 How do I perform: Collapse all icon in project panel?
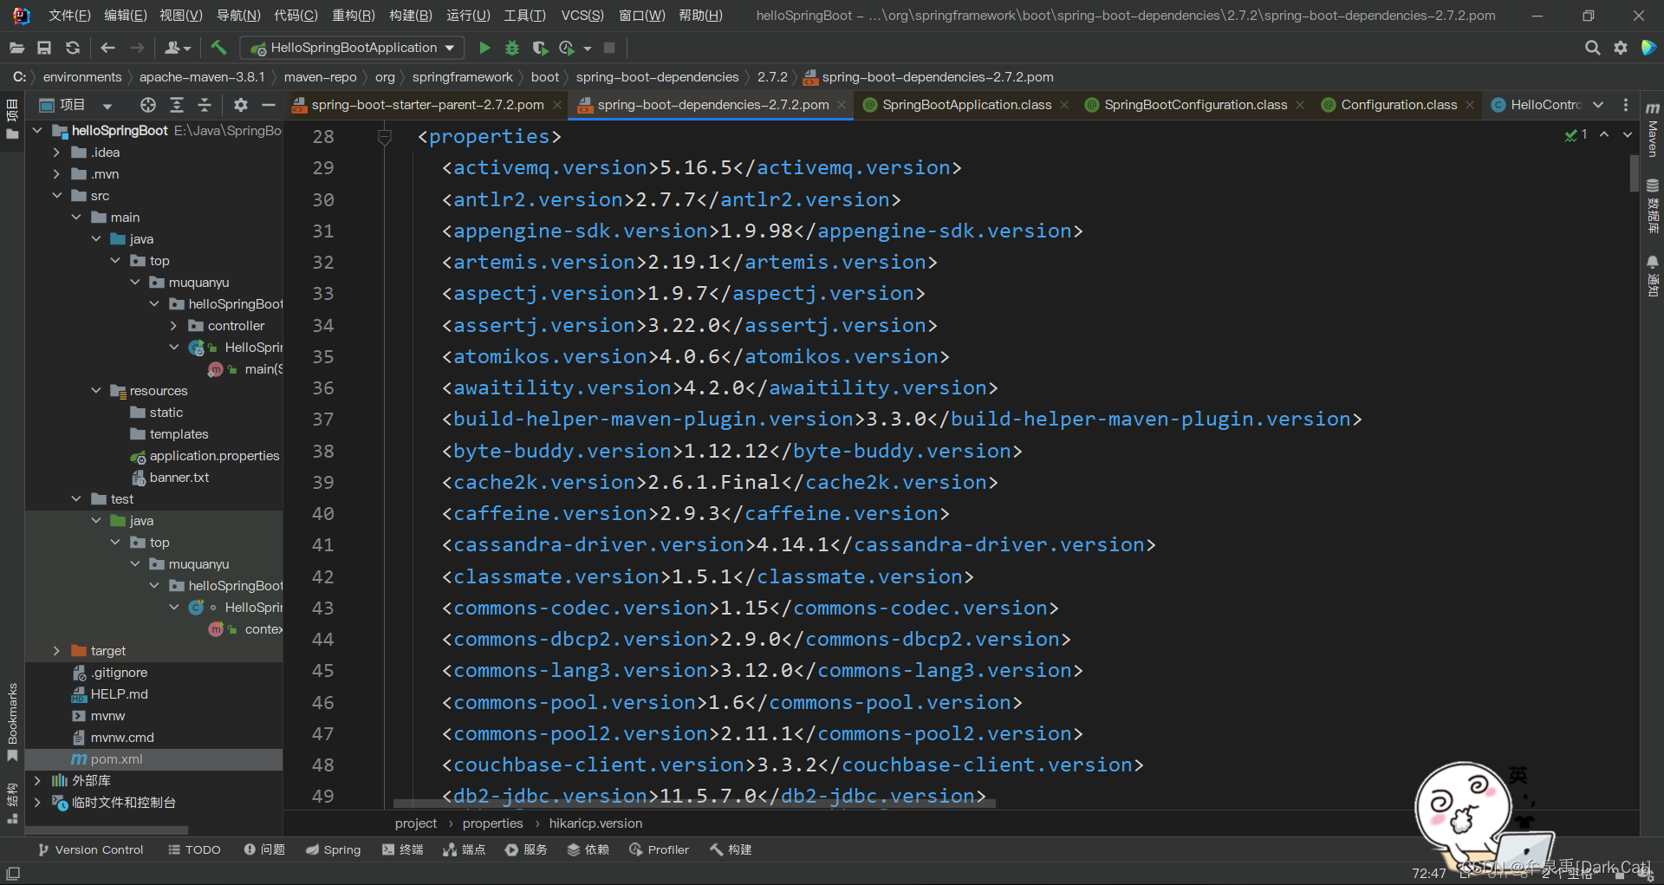[x=205, y=105]
